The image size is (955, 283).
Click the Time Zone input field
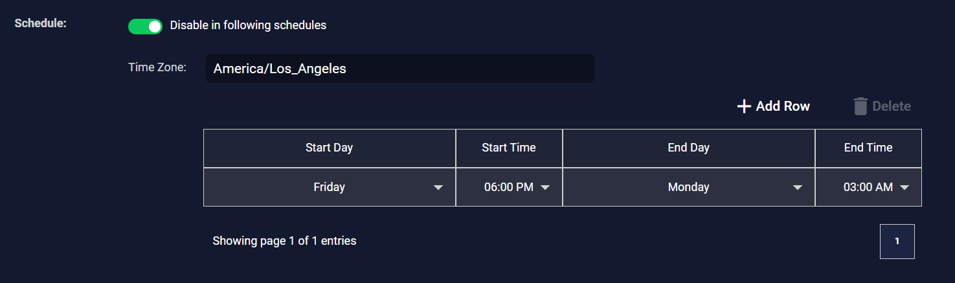399,68
